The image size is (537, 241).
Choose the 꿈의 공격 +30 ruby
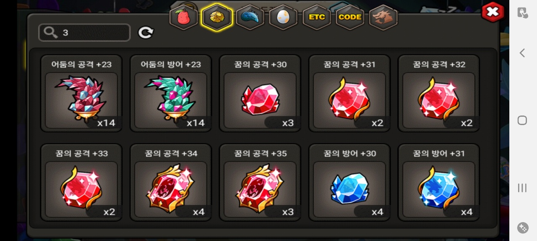click(260, 93)
